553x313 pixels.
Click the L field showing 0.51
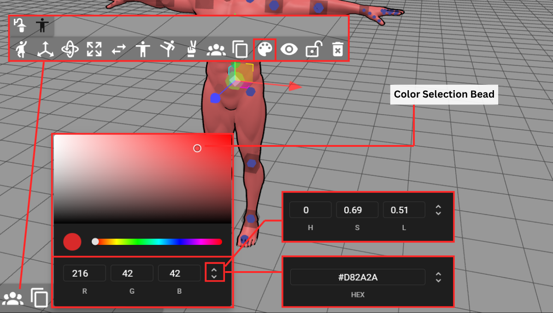click(404, 210)
